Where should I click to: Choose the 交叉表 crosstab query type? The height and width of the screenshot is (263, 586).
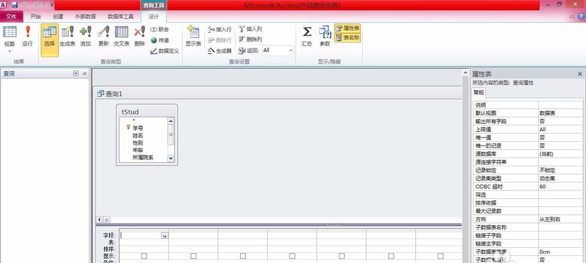pyautogui.click(x=121, y=36)
